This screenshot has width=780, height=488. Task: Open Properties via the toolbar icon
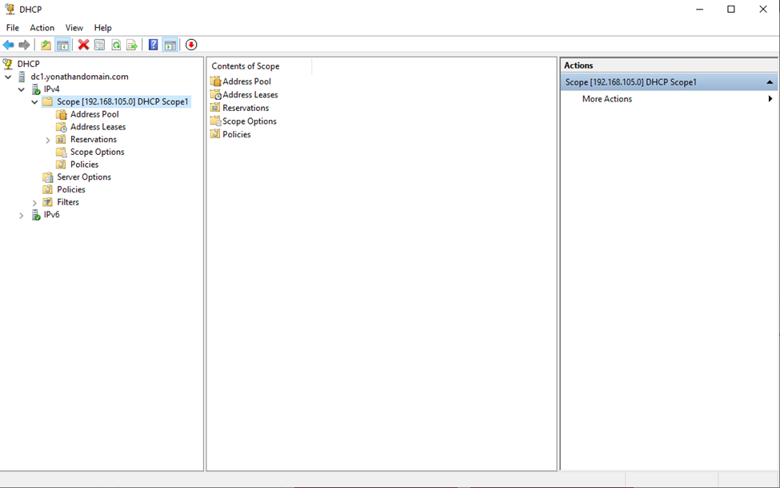pyautogui.click(x=99, y=46)
